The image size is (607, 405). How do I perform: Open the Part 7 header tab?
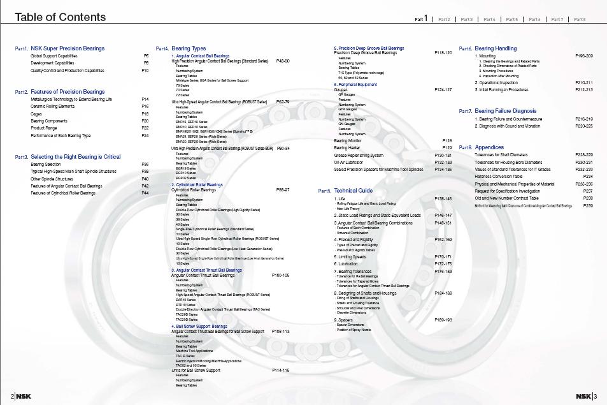point(557,19)
